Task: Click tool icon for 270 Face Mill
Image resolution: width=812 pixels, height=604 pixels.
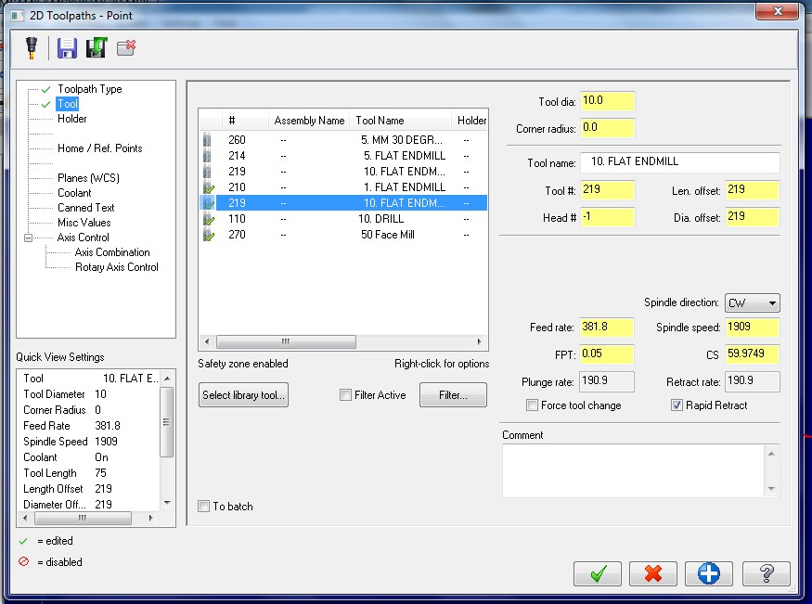Action: point(208,235)
